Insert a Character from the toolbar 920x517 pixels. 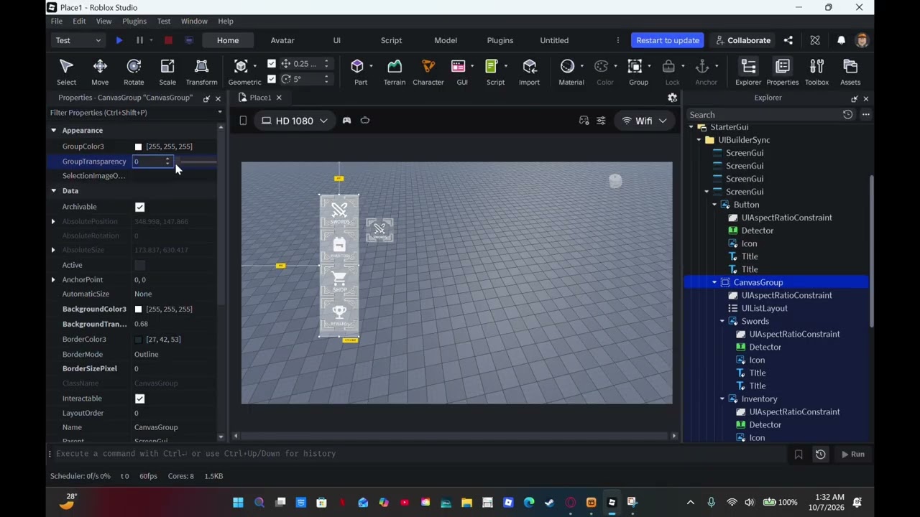(428, 72)
